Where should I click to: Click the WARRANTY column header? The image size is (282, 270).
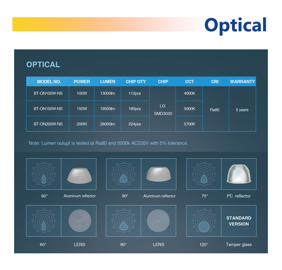[x=242, y=82]
